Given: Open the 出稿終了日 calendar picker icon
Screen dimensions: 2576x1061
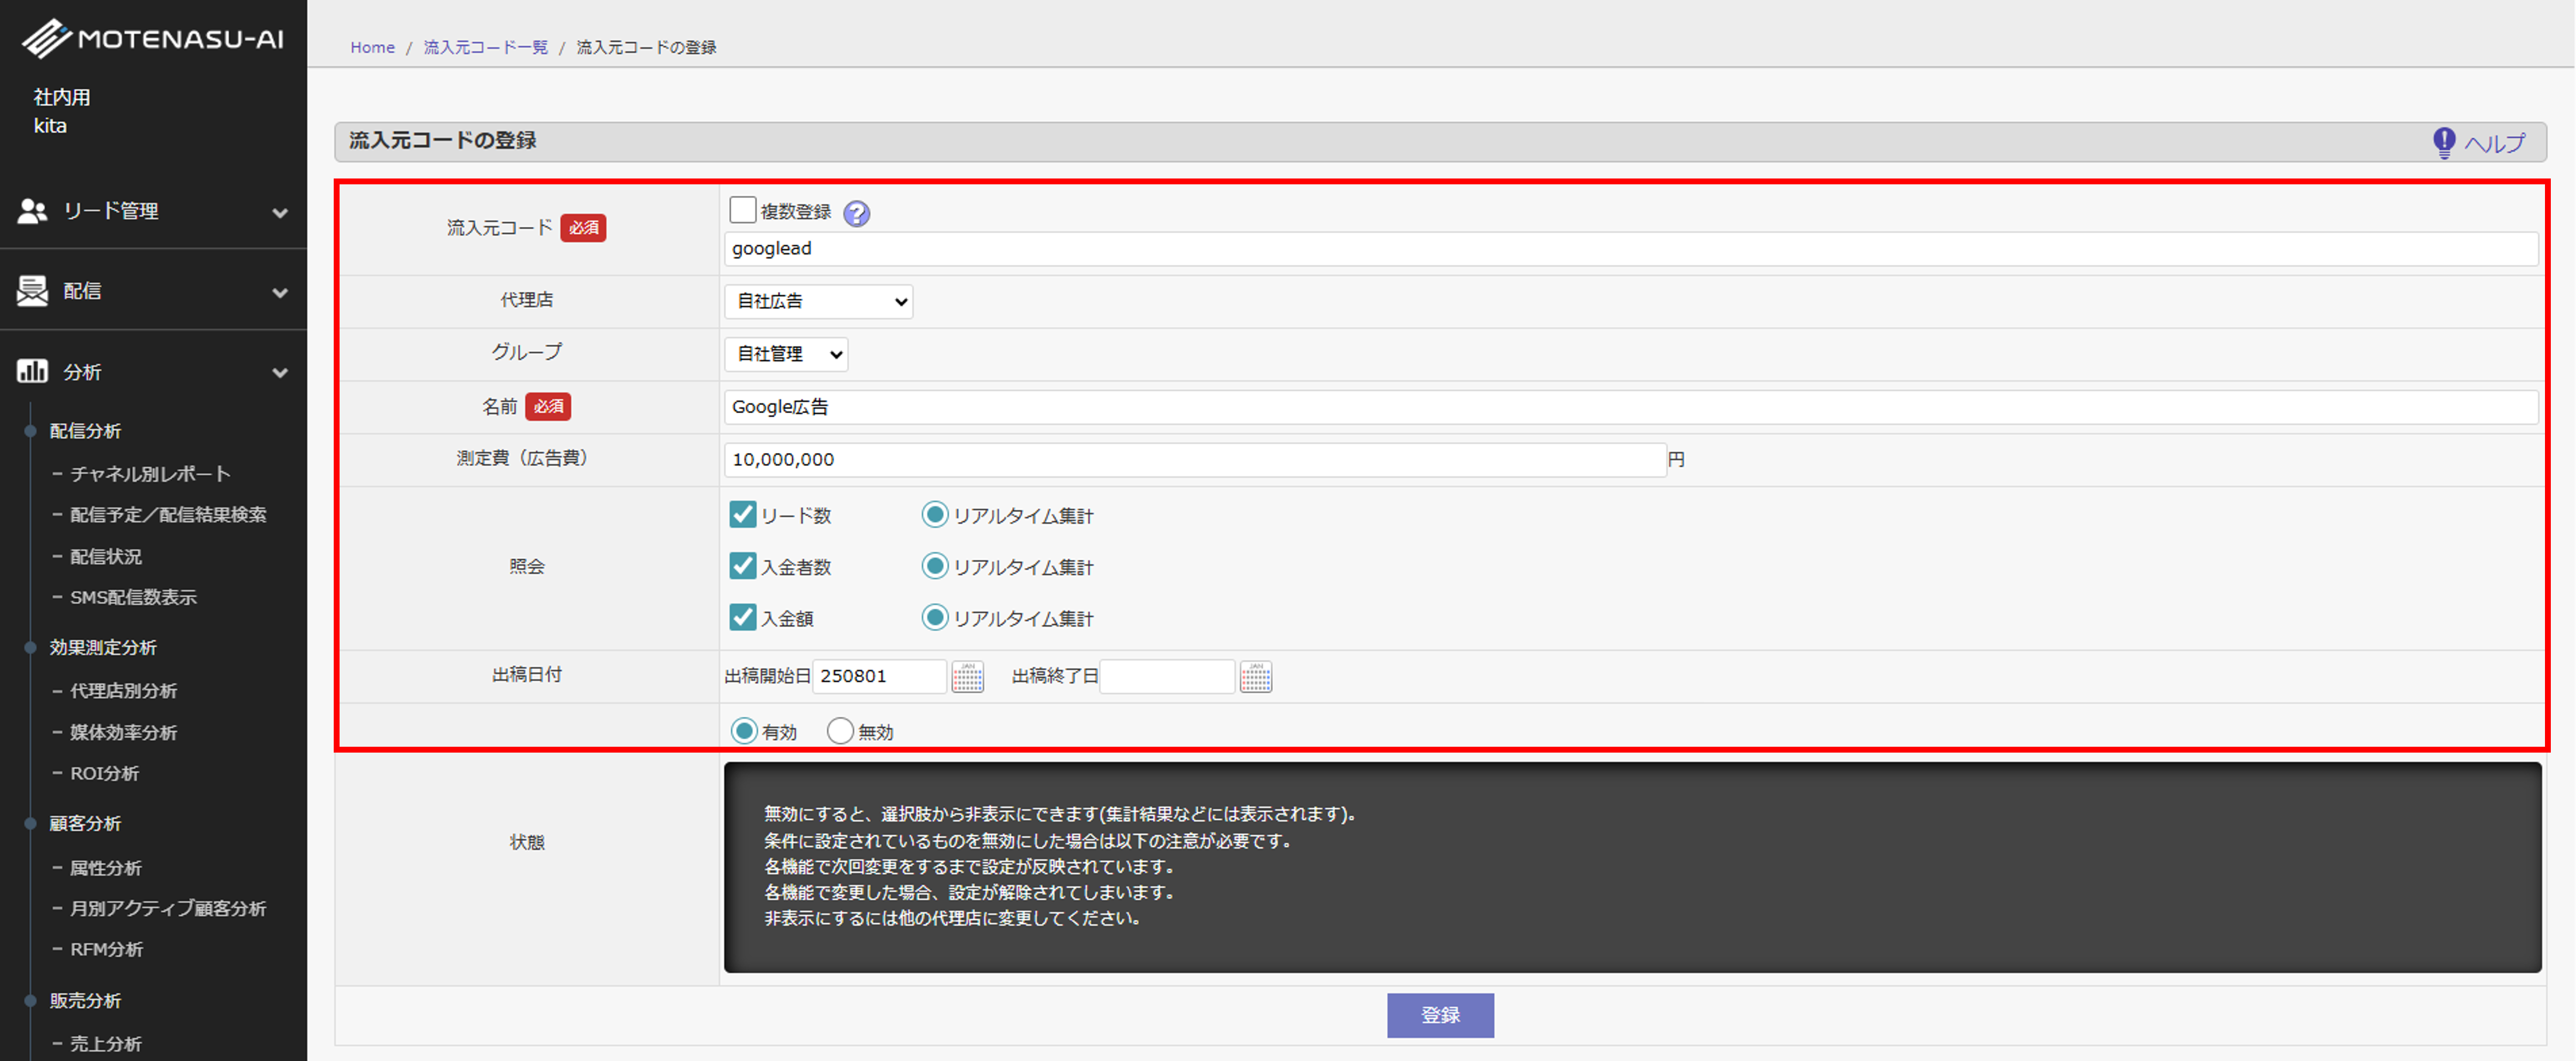Looking at the screenshot, I should 1255,677.
